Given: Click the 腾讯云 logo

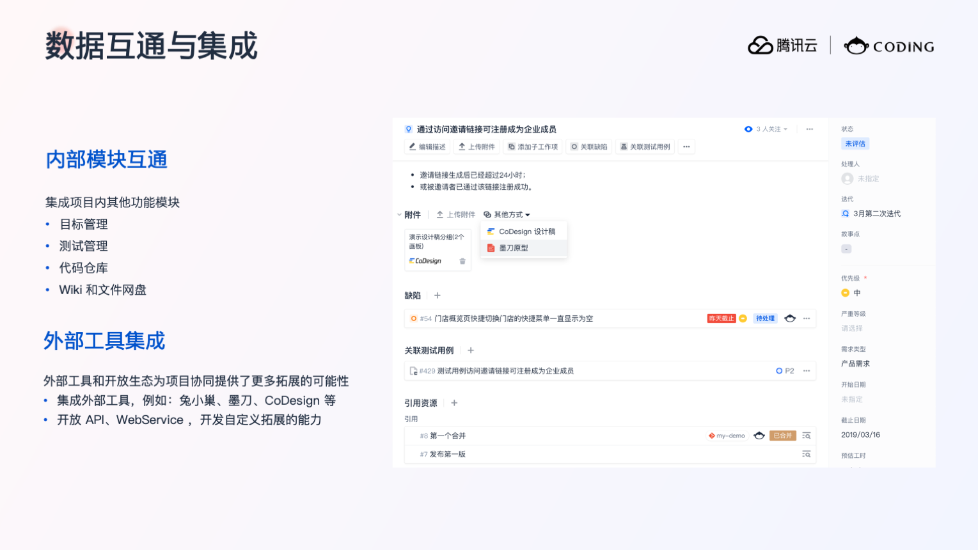Looking at the screenshot, I should tap(782, 45).
